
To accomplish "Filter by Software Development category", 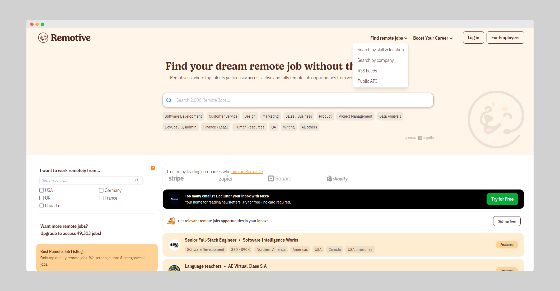I will coord(183,116).
